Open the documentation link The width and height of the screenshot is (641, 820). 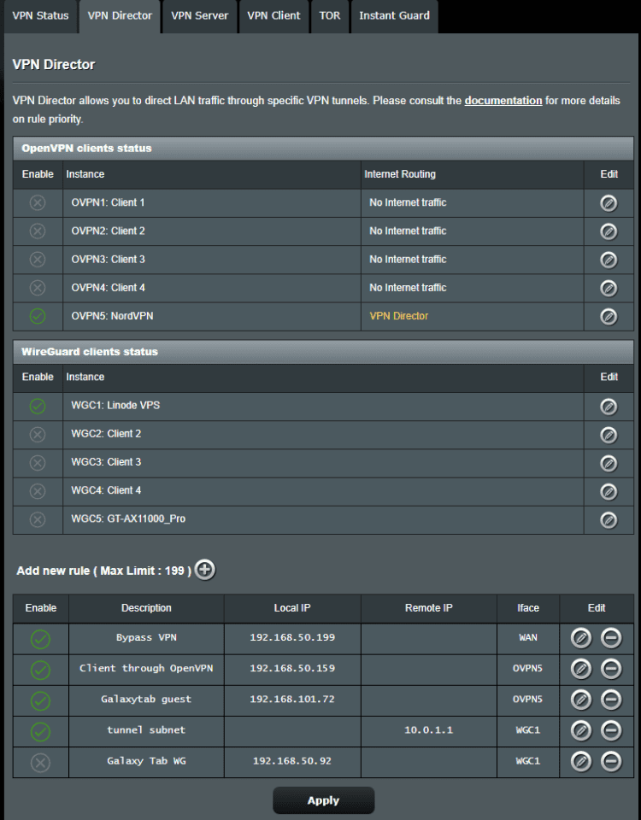click(503, 101)
